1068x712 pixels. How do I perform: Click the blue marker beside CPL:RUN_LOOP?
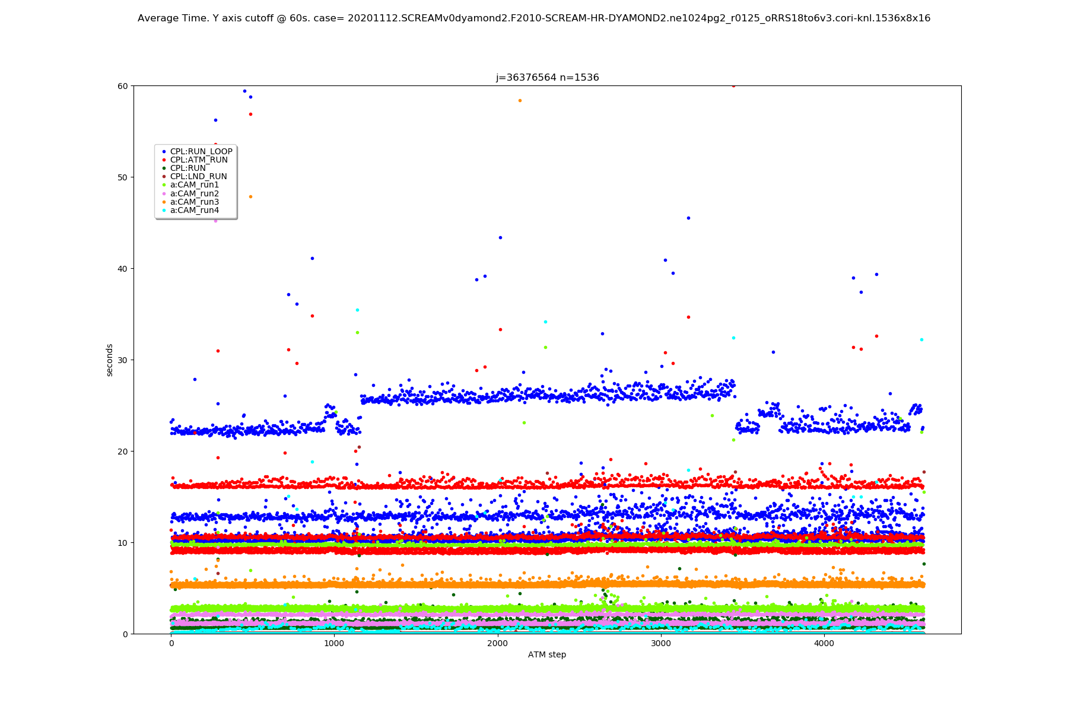164,151
